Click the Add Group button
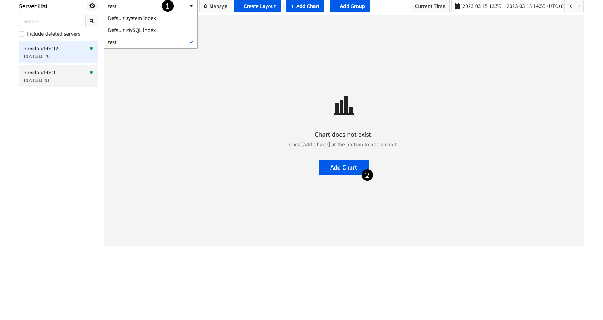Image resolution: width=603 pixels, height=320 pixels. click(350, 6)
